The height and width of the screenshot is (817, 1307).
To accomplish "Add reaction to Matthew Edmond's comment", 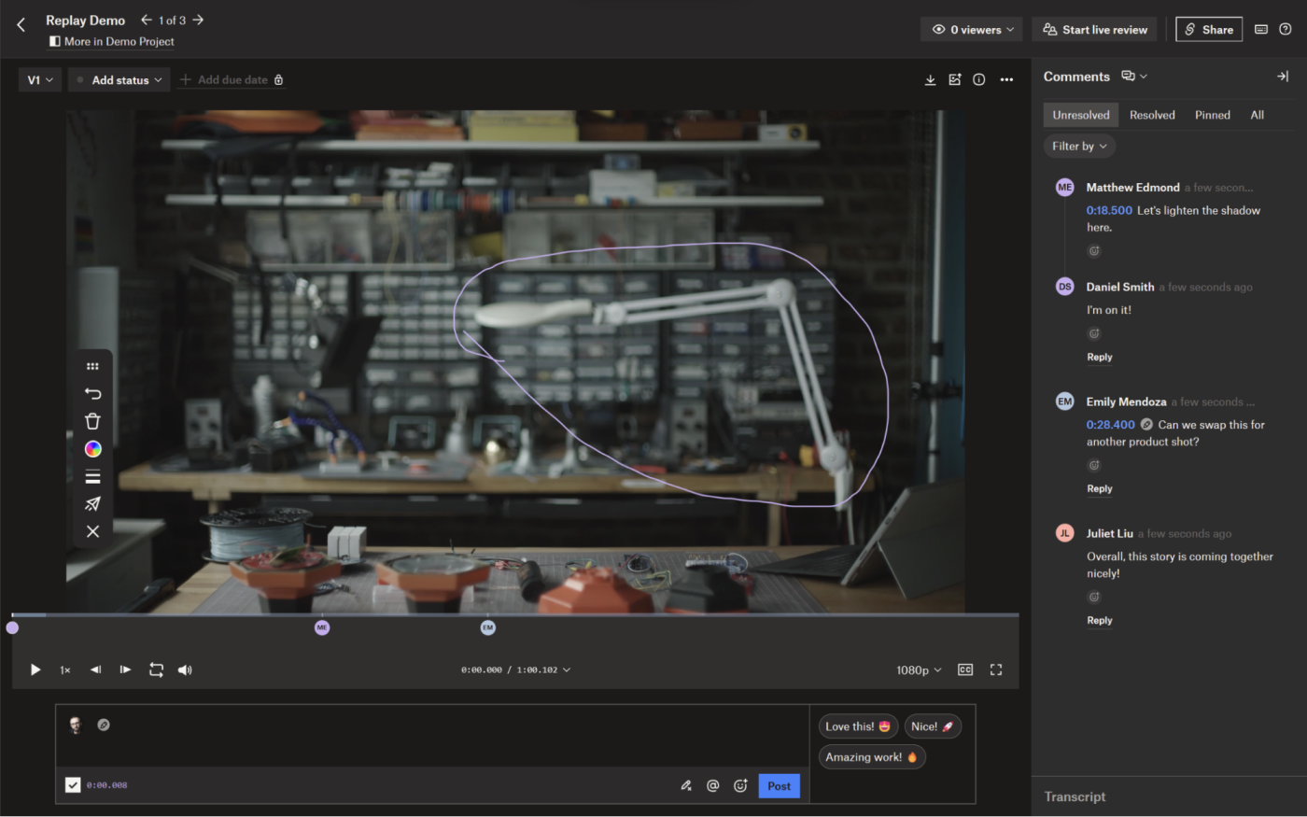I will [x=1094, y=251].
